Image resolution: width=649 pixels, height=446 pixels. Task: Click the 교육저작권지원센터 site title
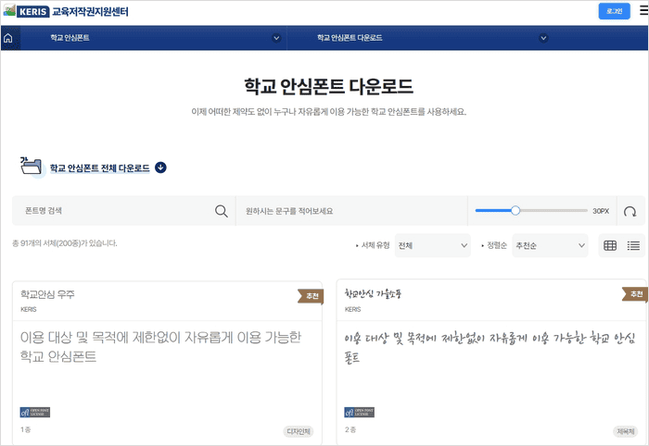(x=90, y=11)
